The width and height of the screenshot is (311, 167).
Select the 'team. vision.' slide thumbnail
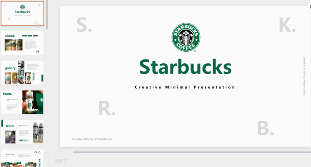click(x=23, y=132)
